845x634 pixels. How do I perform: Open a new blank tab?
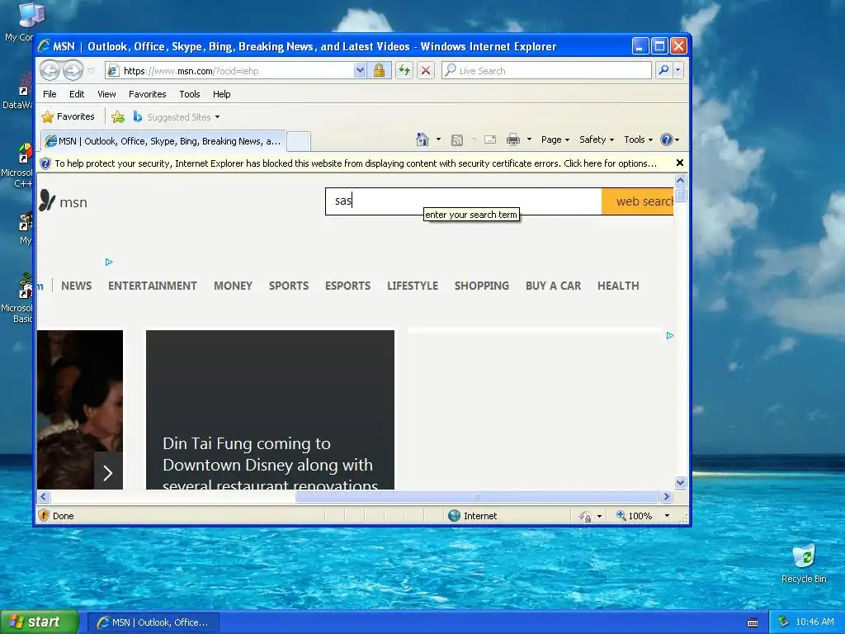[299, 141]
